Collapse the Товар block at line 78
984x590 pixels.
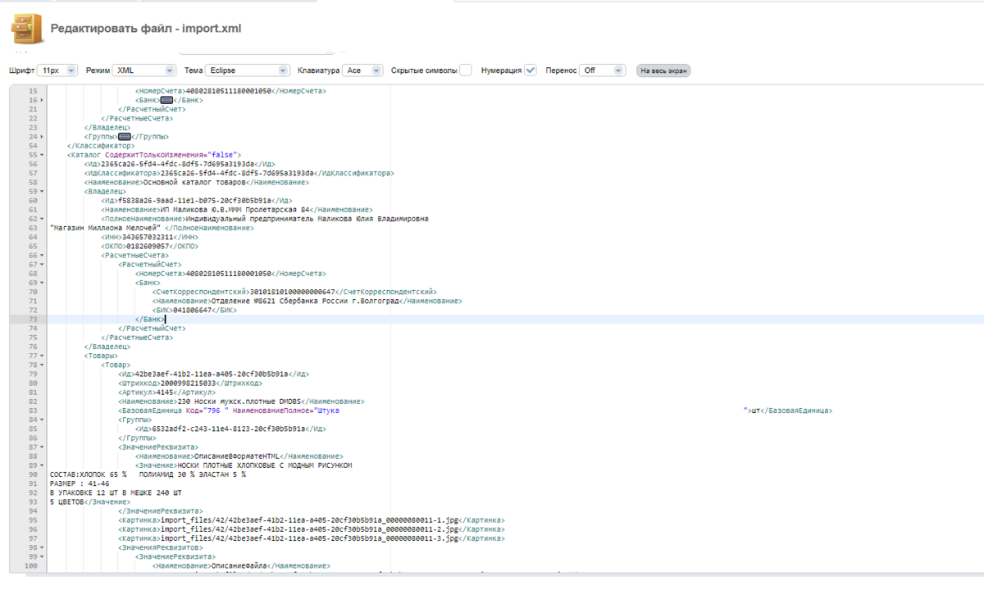42,365
